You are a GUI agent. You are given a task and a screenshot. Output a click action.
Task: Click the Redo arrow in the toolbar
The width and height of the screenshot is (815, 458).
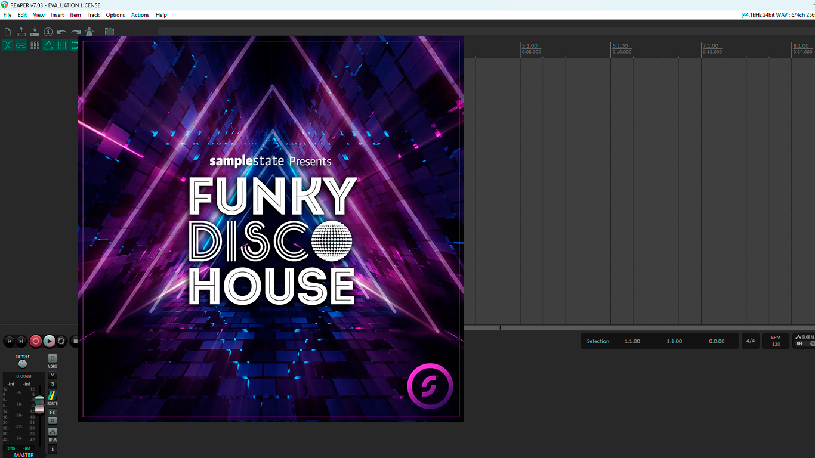tap(75, 32)
